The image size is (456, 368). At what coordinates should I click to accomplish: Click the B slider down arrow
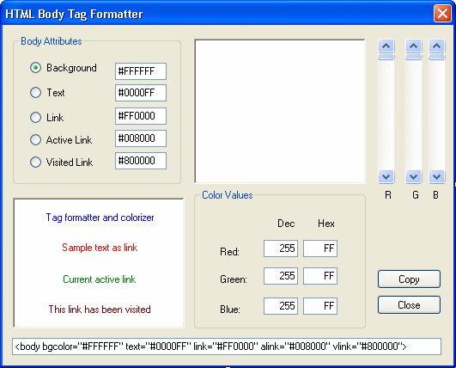(x=436, y=177)
